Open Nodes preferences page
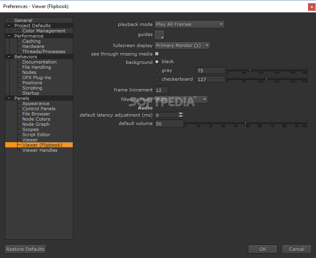This screenshot has height=258, width=316. point(29,72)
